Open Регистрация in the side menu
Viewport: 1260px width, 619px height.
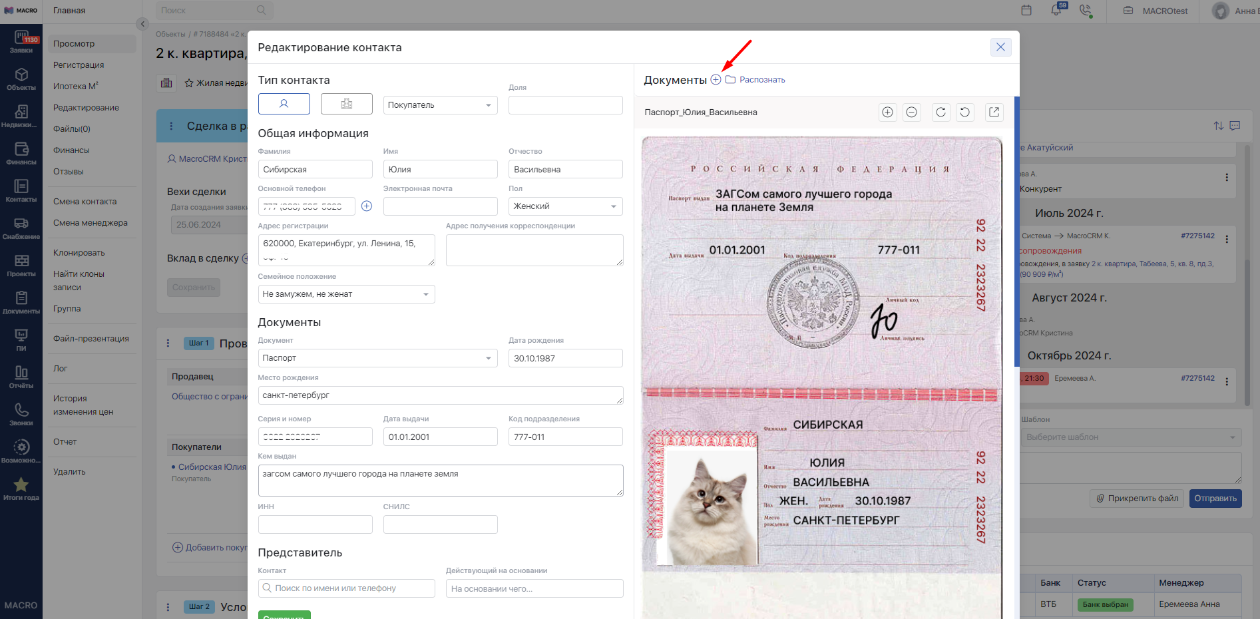79,65
